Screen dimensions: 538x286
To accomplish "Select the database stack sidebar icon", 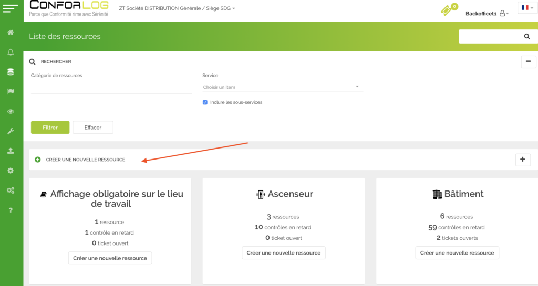I will (x=11, y=72).
